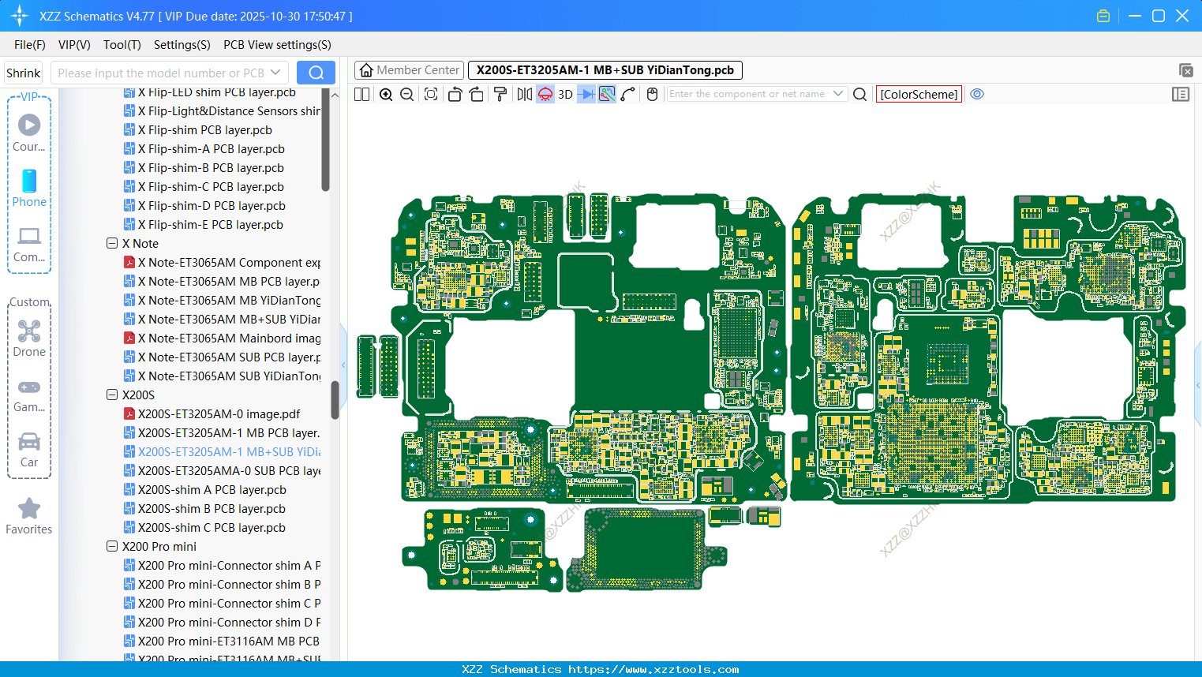Viewport: 1202px width, 677px height.
Task: Select the Zoom In tool
Action: [386, 94]
